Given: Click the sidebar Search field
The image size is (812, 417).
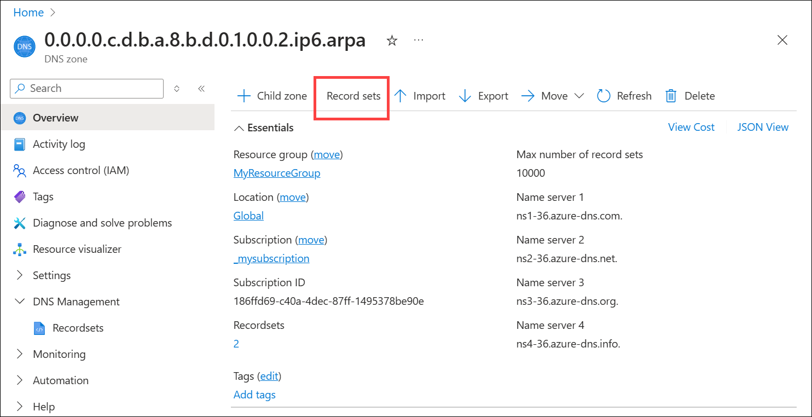Looking at the screenshot, I should tap(87, 88).
